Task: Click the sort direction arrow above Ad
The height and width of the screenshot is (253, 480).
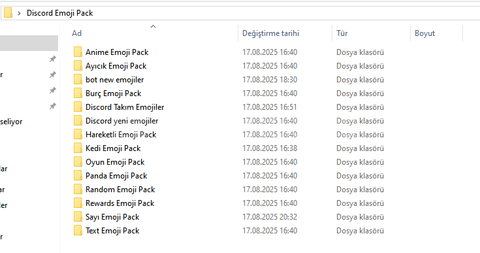Action: tap(153, 27)
